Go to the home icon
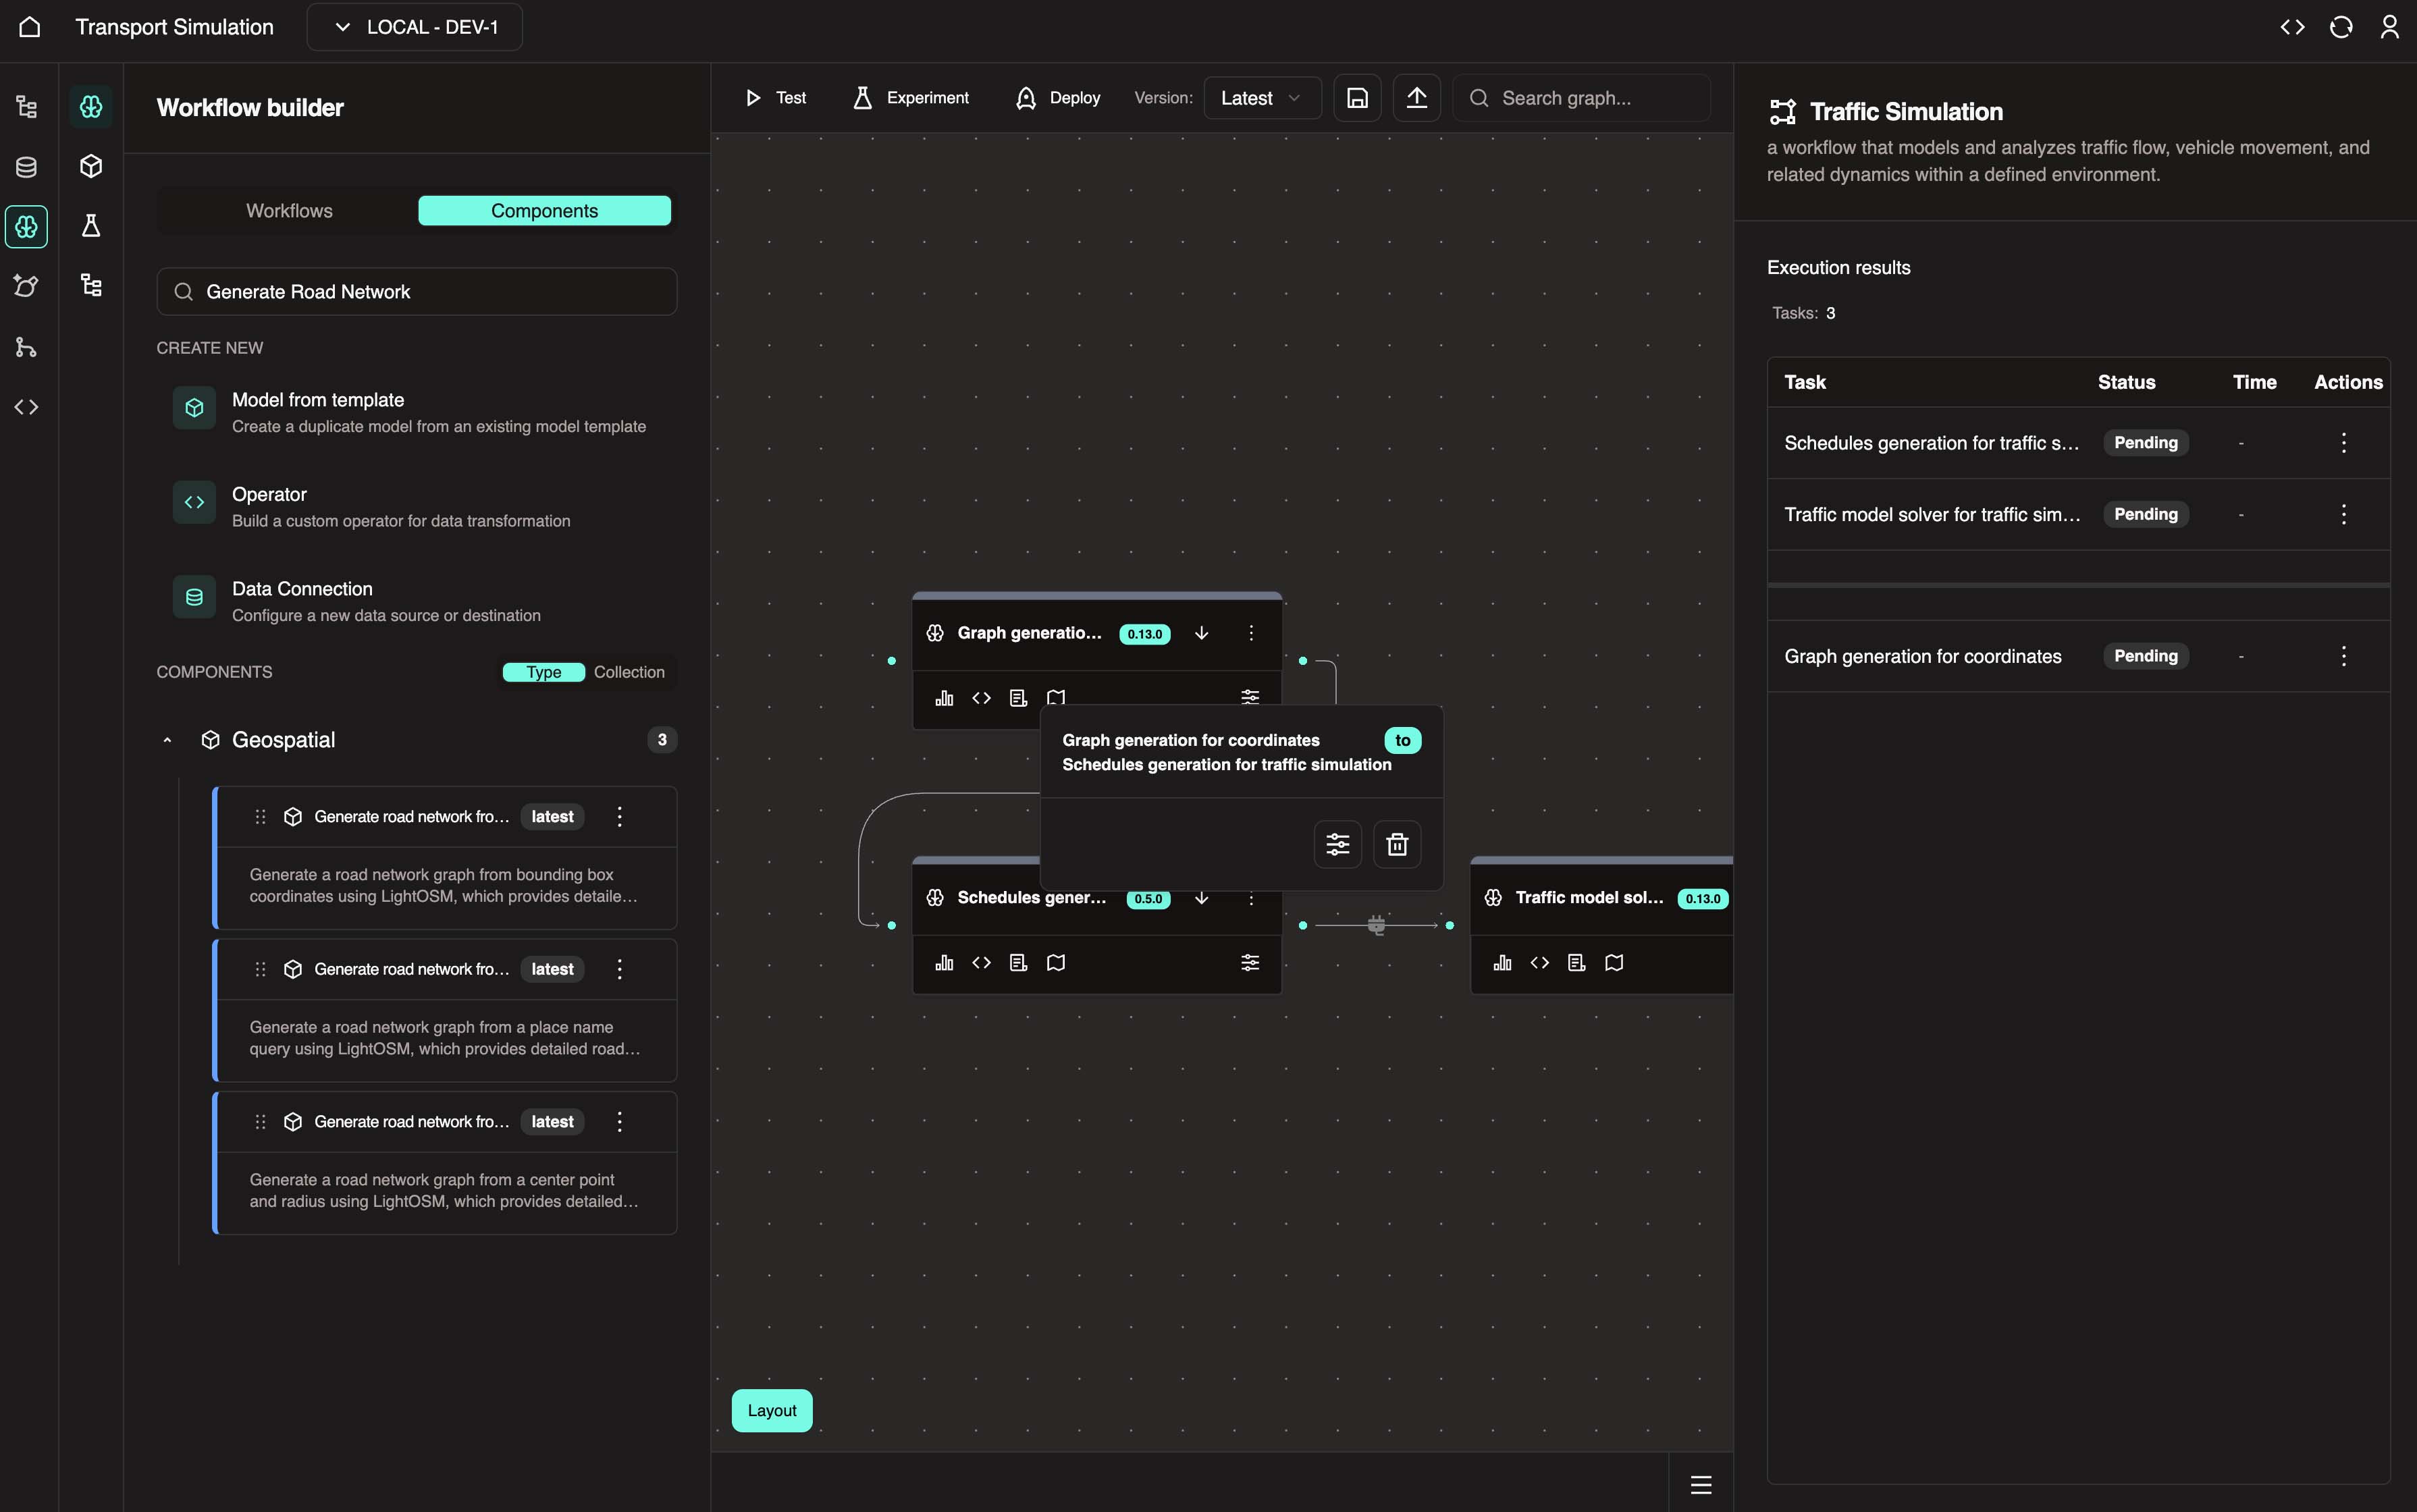The height and width of the screenshot is (1512, 2417). (30, 27)
